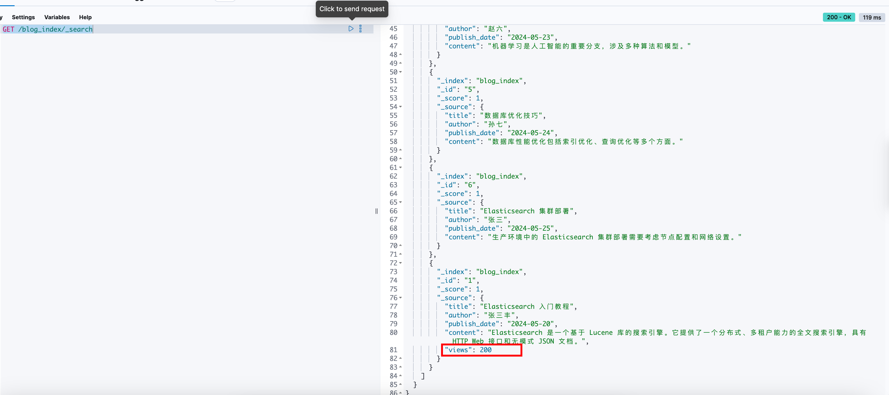Collapse _source block at line 54
The image size is (889, 395).
(x=400, y=107)
